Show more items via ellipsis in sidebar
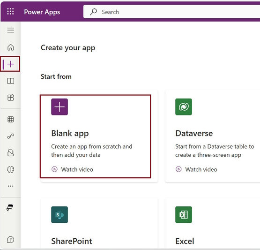The image size is (260, 250). click(11, 186)
